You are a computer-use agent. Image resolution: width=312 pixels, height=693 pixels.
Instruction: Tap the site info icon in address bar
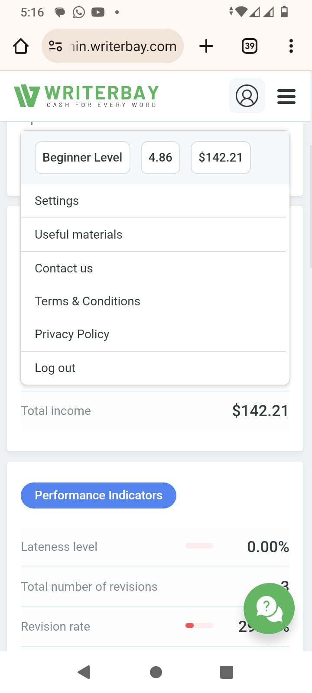(55, 46)
